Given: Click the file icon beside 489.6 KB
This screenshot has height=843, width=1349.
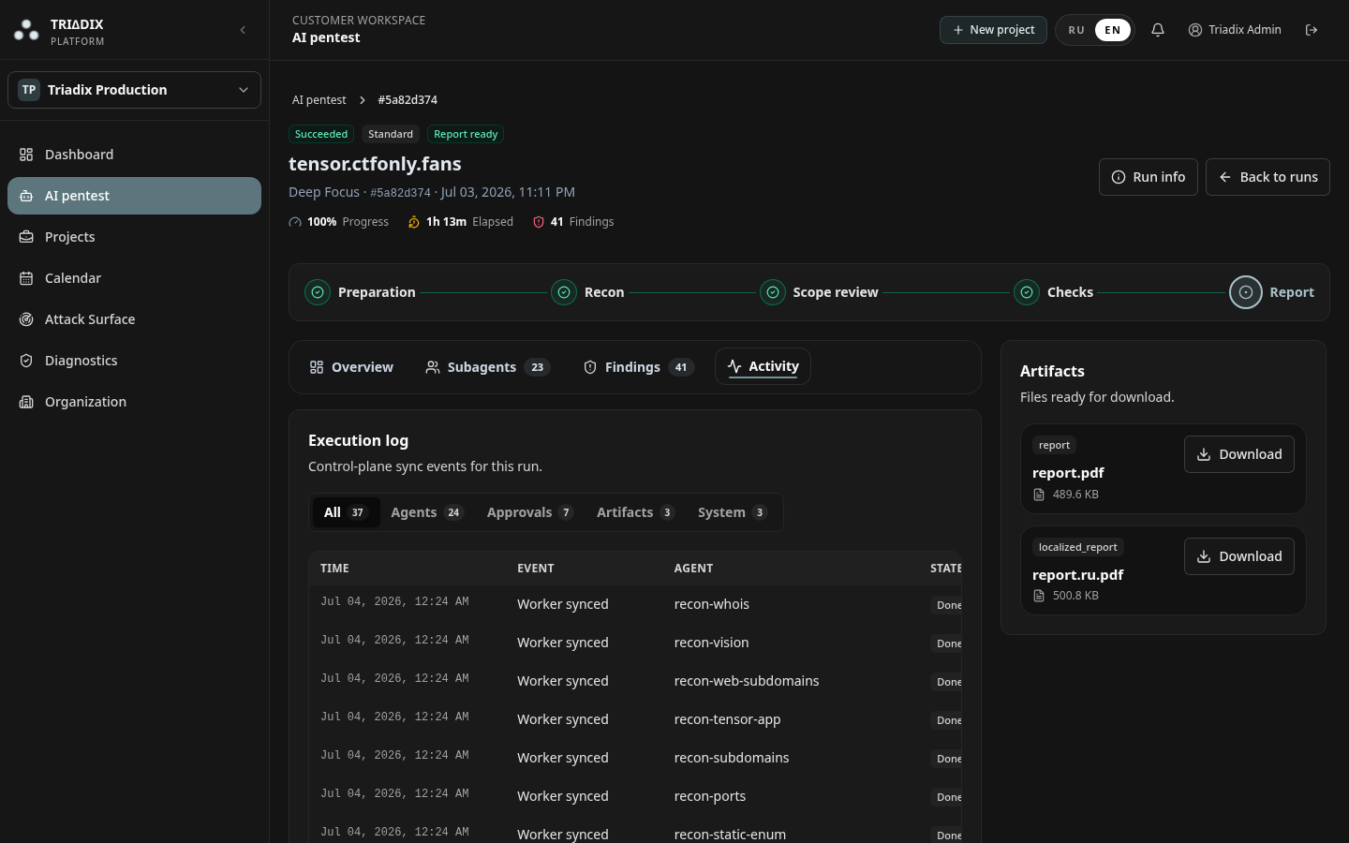Looking at the screenshot, I should click(x=1039, y=495).
